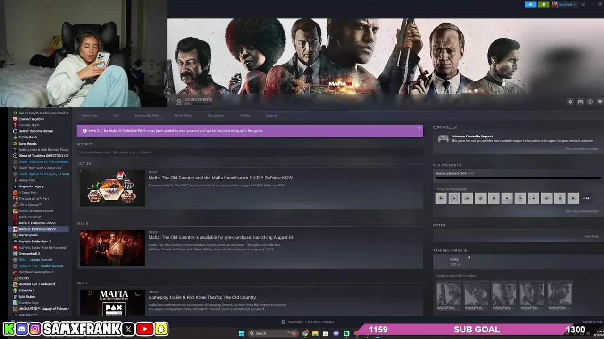Open Big Picture mode monitor icon
The image size is (604, 339).
tap(583, 4)
